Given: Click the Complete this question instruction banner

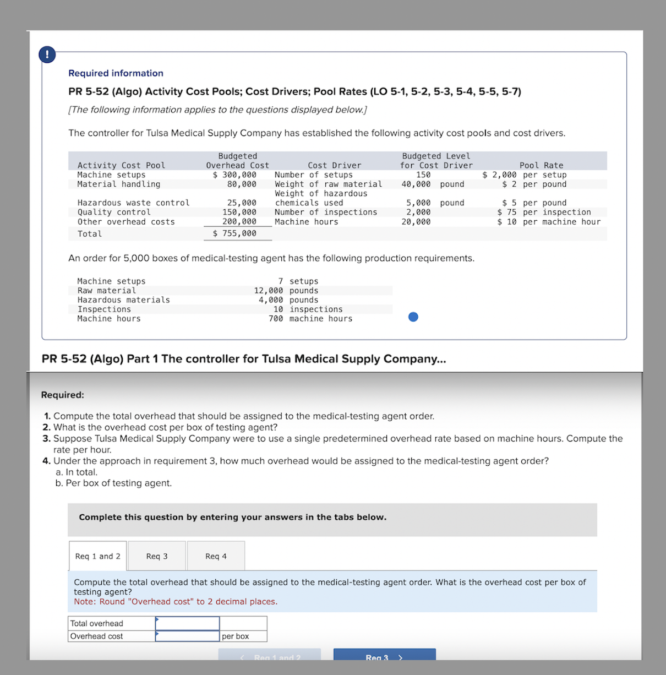Looking at the screenshot, I should 232,517.
